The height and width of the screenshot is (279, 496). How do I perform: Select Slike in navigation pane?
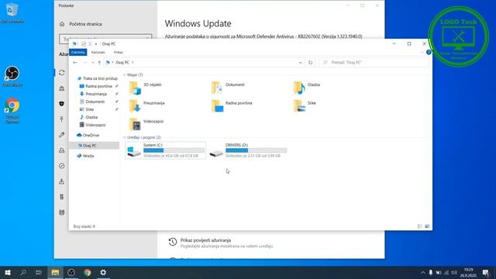click(87, 109)
